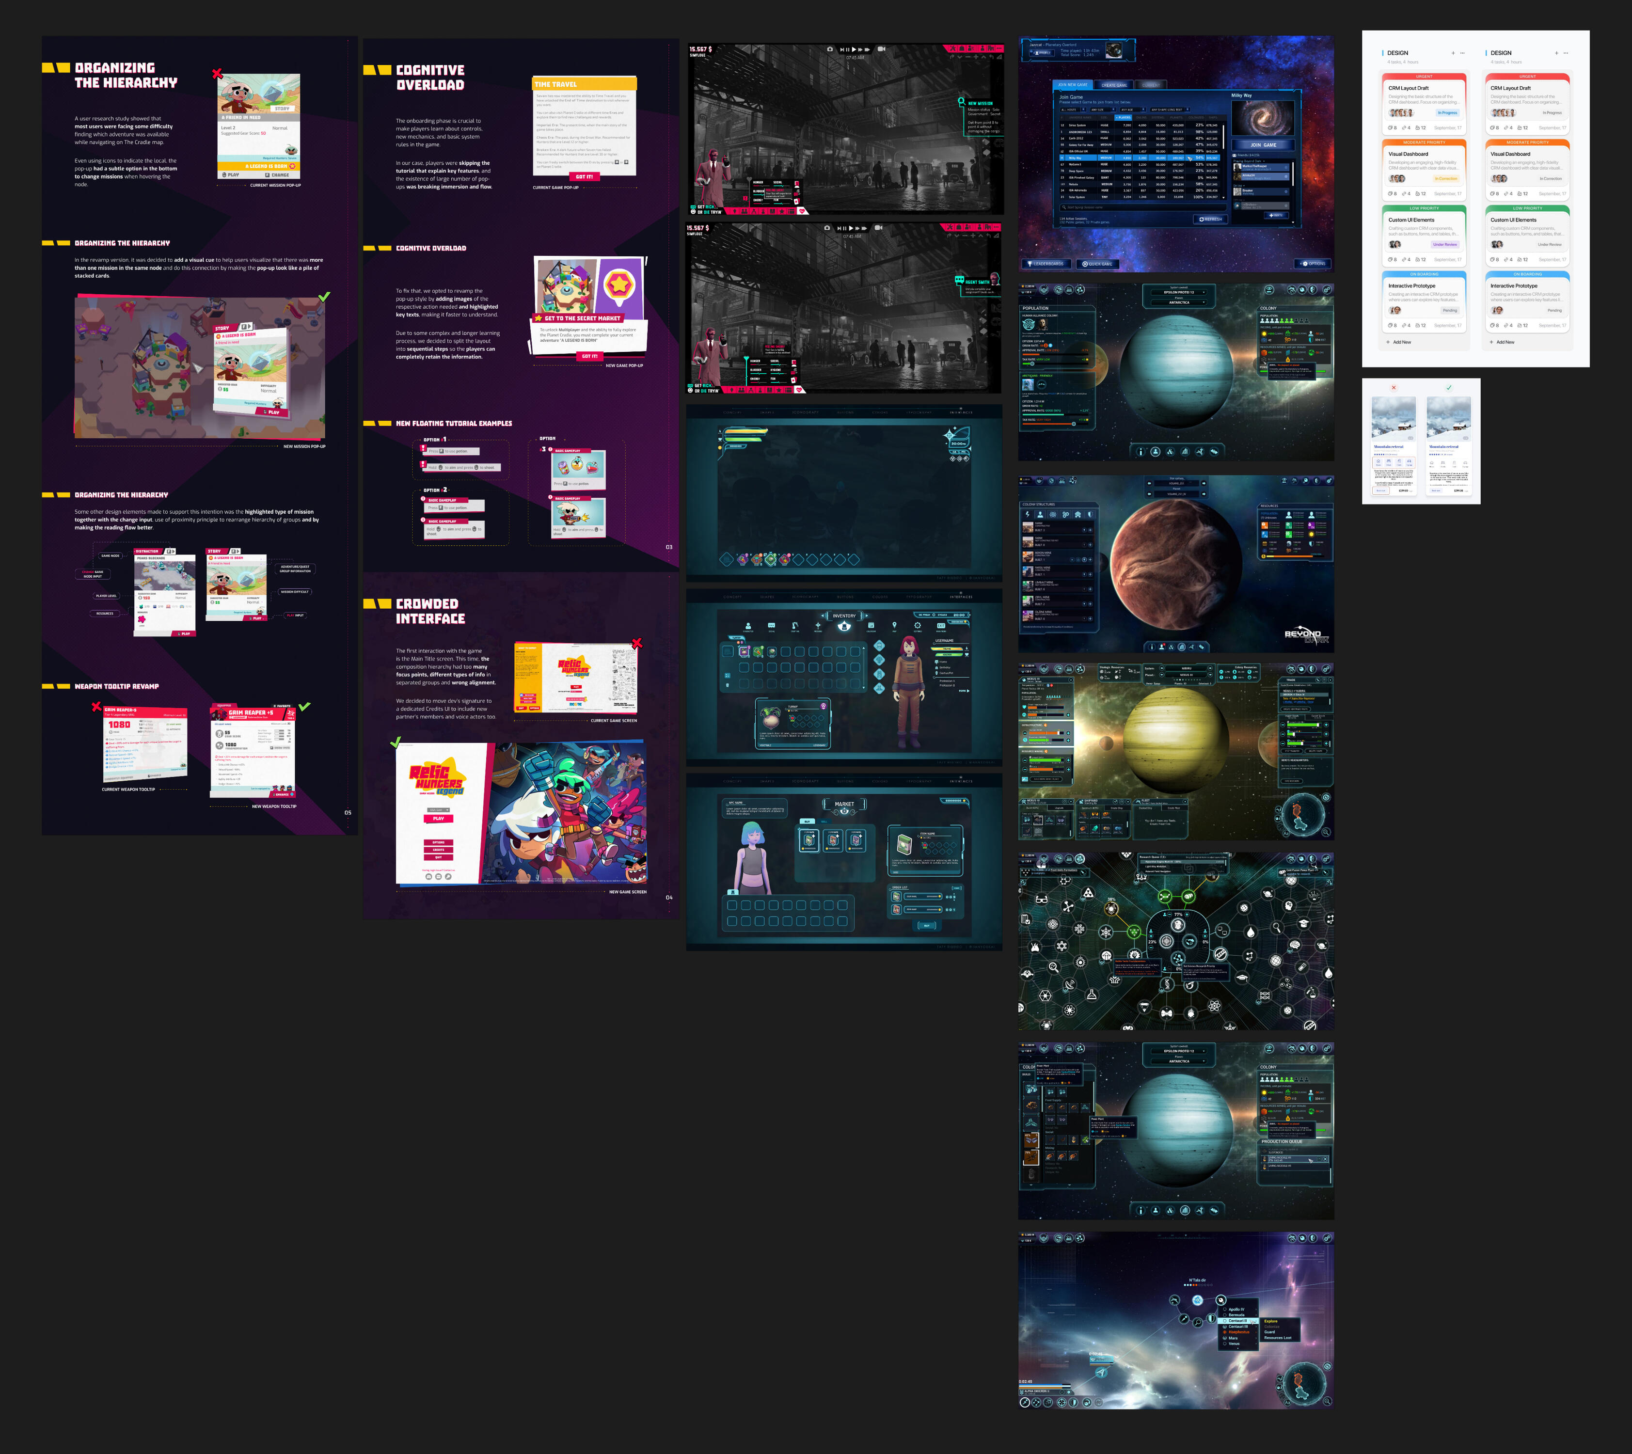This screenshot has width=1632, height=1454.
Task: Open the ANY SIZE filter dropdown
Action: pyautogui.click(x=1113, y=110)
